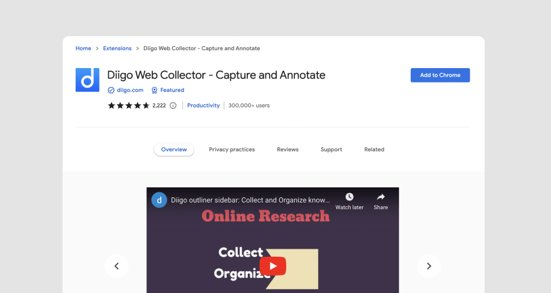Go to next slide with right arrow
This screenshot has height=293, width=551.
(429, 266)
